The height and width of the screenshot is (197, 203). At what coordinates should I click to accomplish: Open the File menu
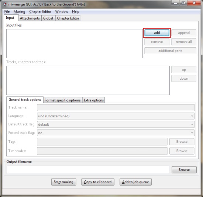(x=7, y=12)
